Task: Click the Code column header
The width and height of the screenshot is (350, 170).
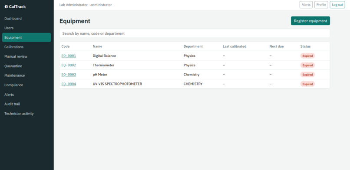Action: (66, 46)
